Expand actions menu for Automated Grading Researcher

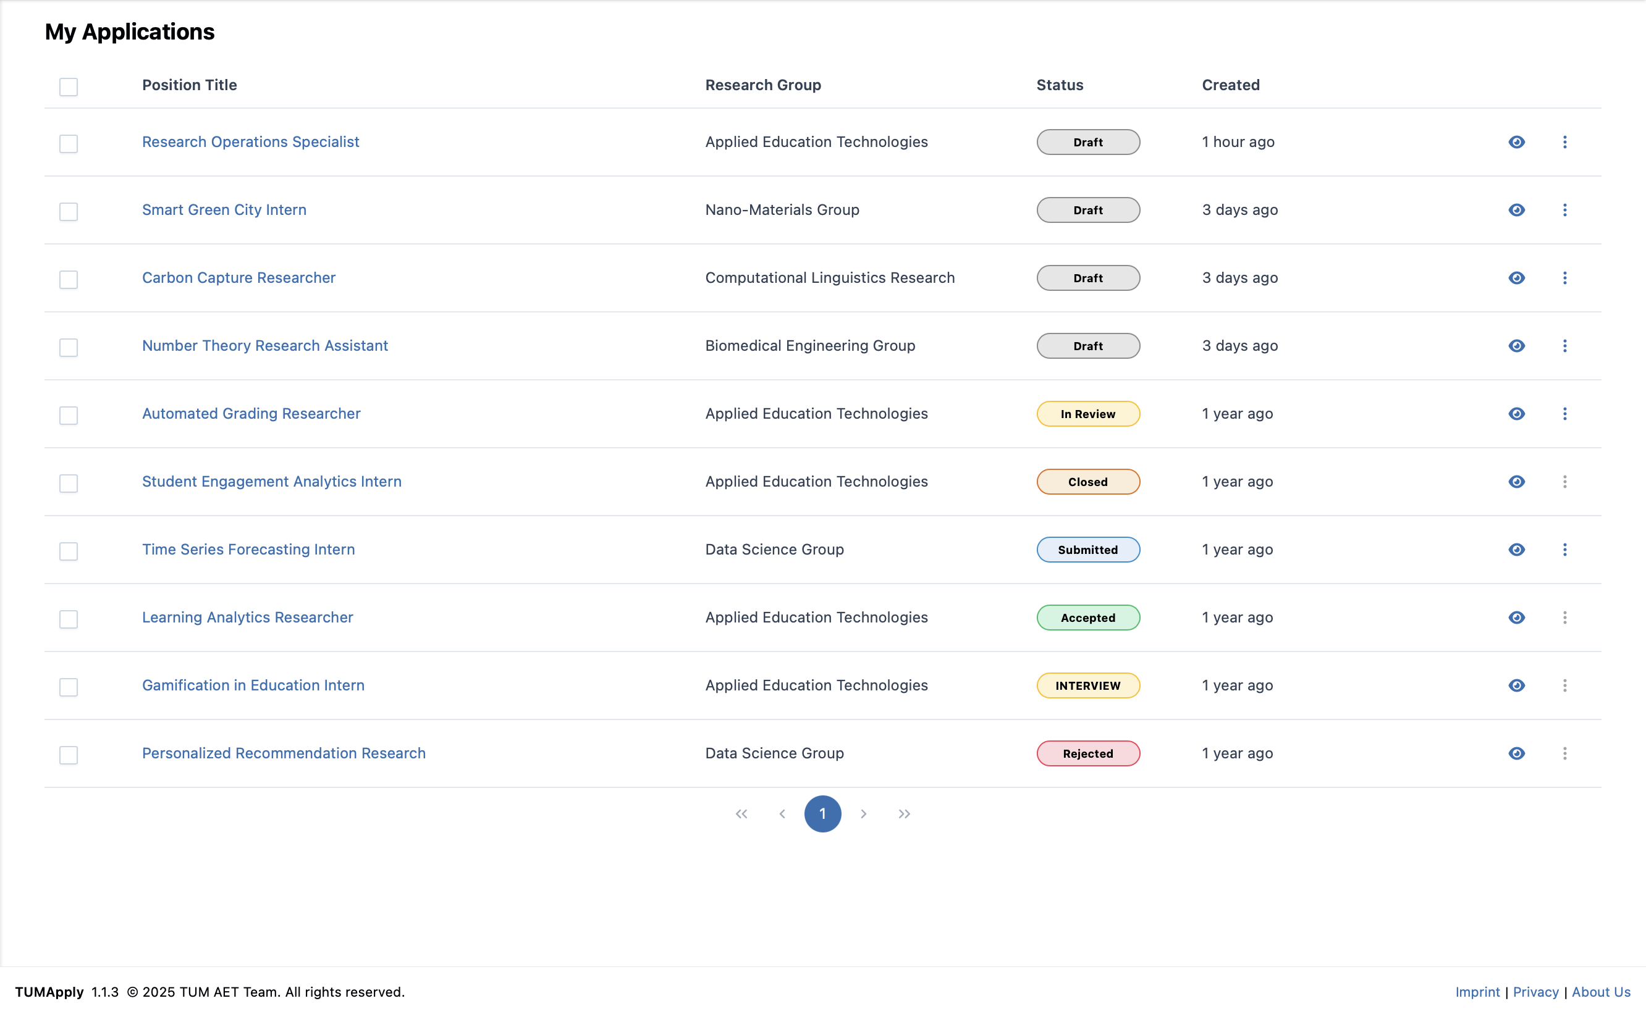[1564, 414]
